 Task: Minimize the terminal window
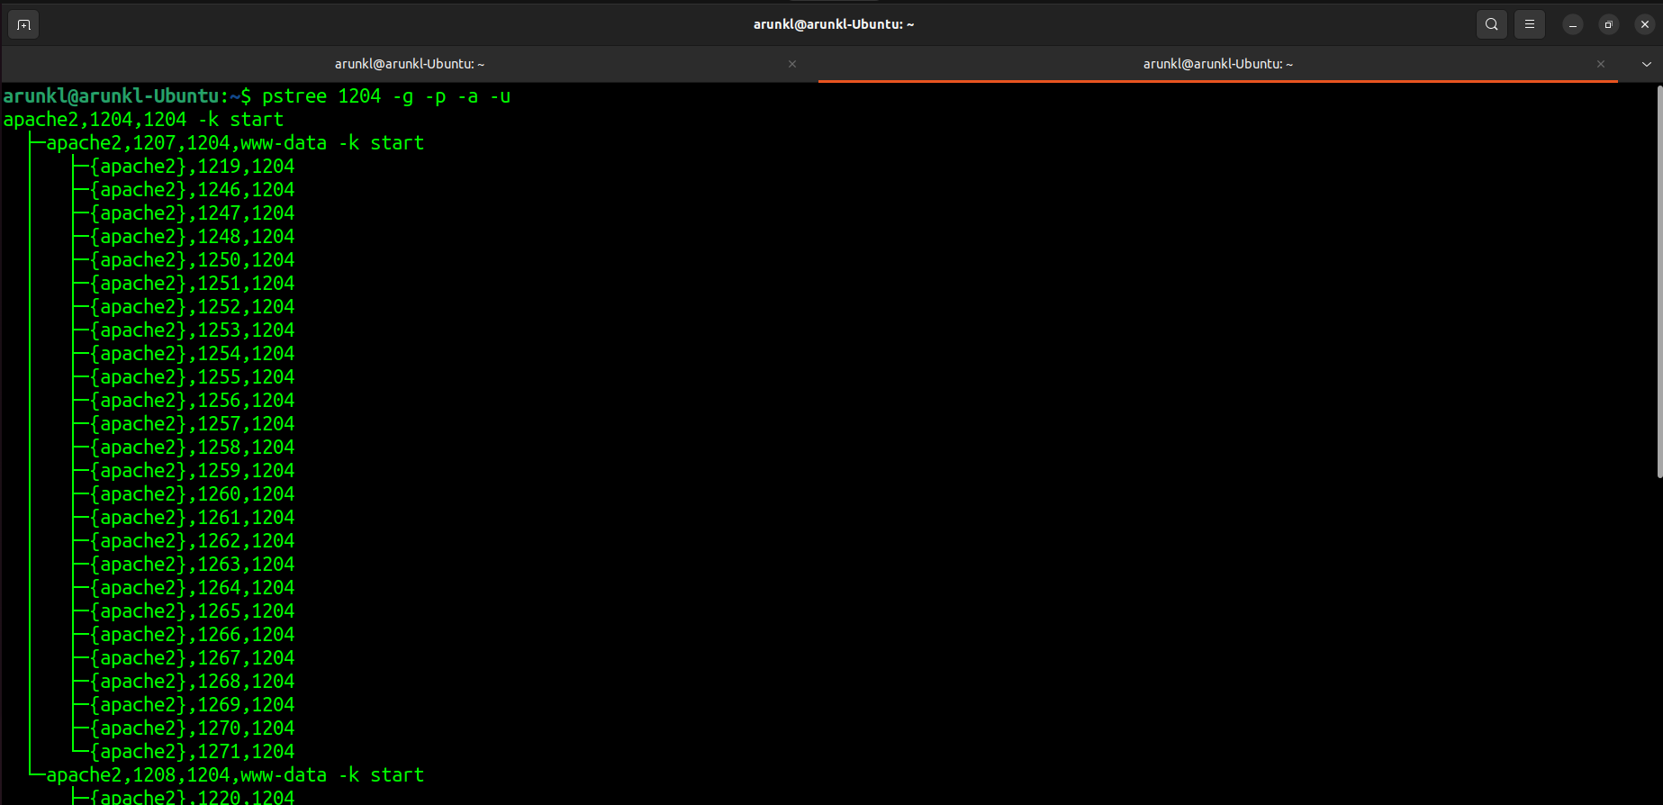click(x=1573, y=24)
